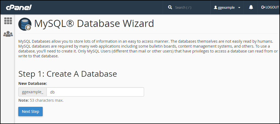
Task: Open the ggexample account menu
Action: click(227, 7)
